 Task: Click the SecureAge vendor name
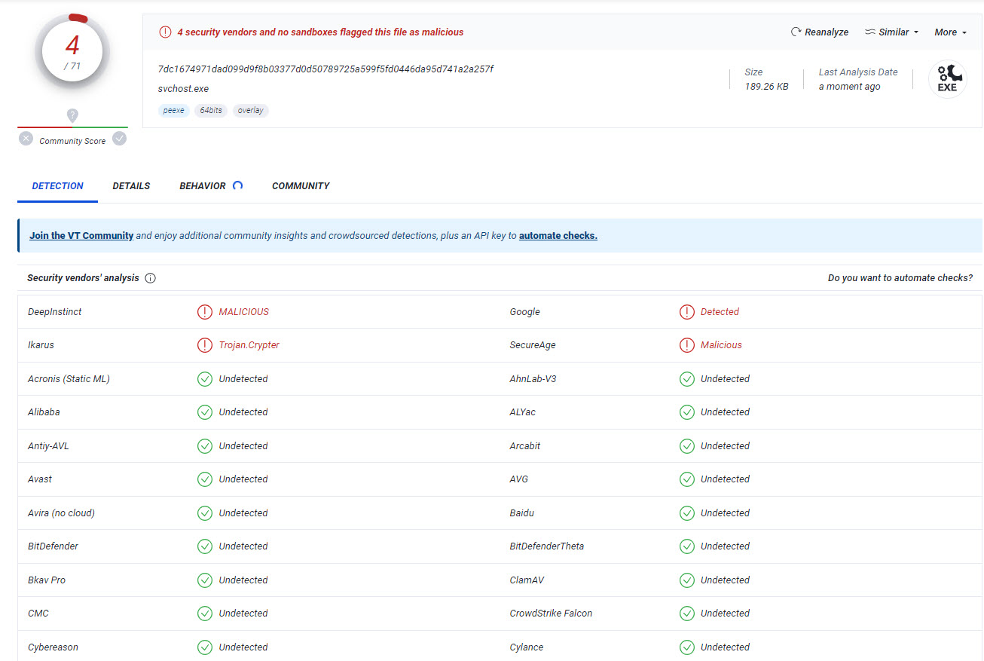click(x=533, y=345)
